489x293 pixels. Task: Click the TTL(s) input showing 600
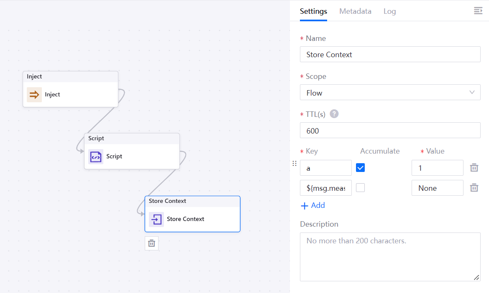coord(390,131)
